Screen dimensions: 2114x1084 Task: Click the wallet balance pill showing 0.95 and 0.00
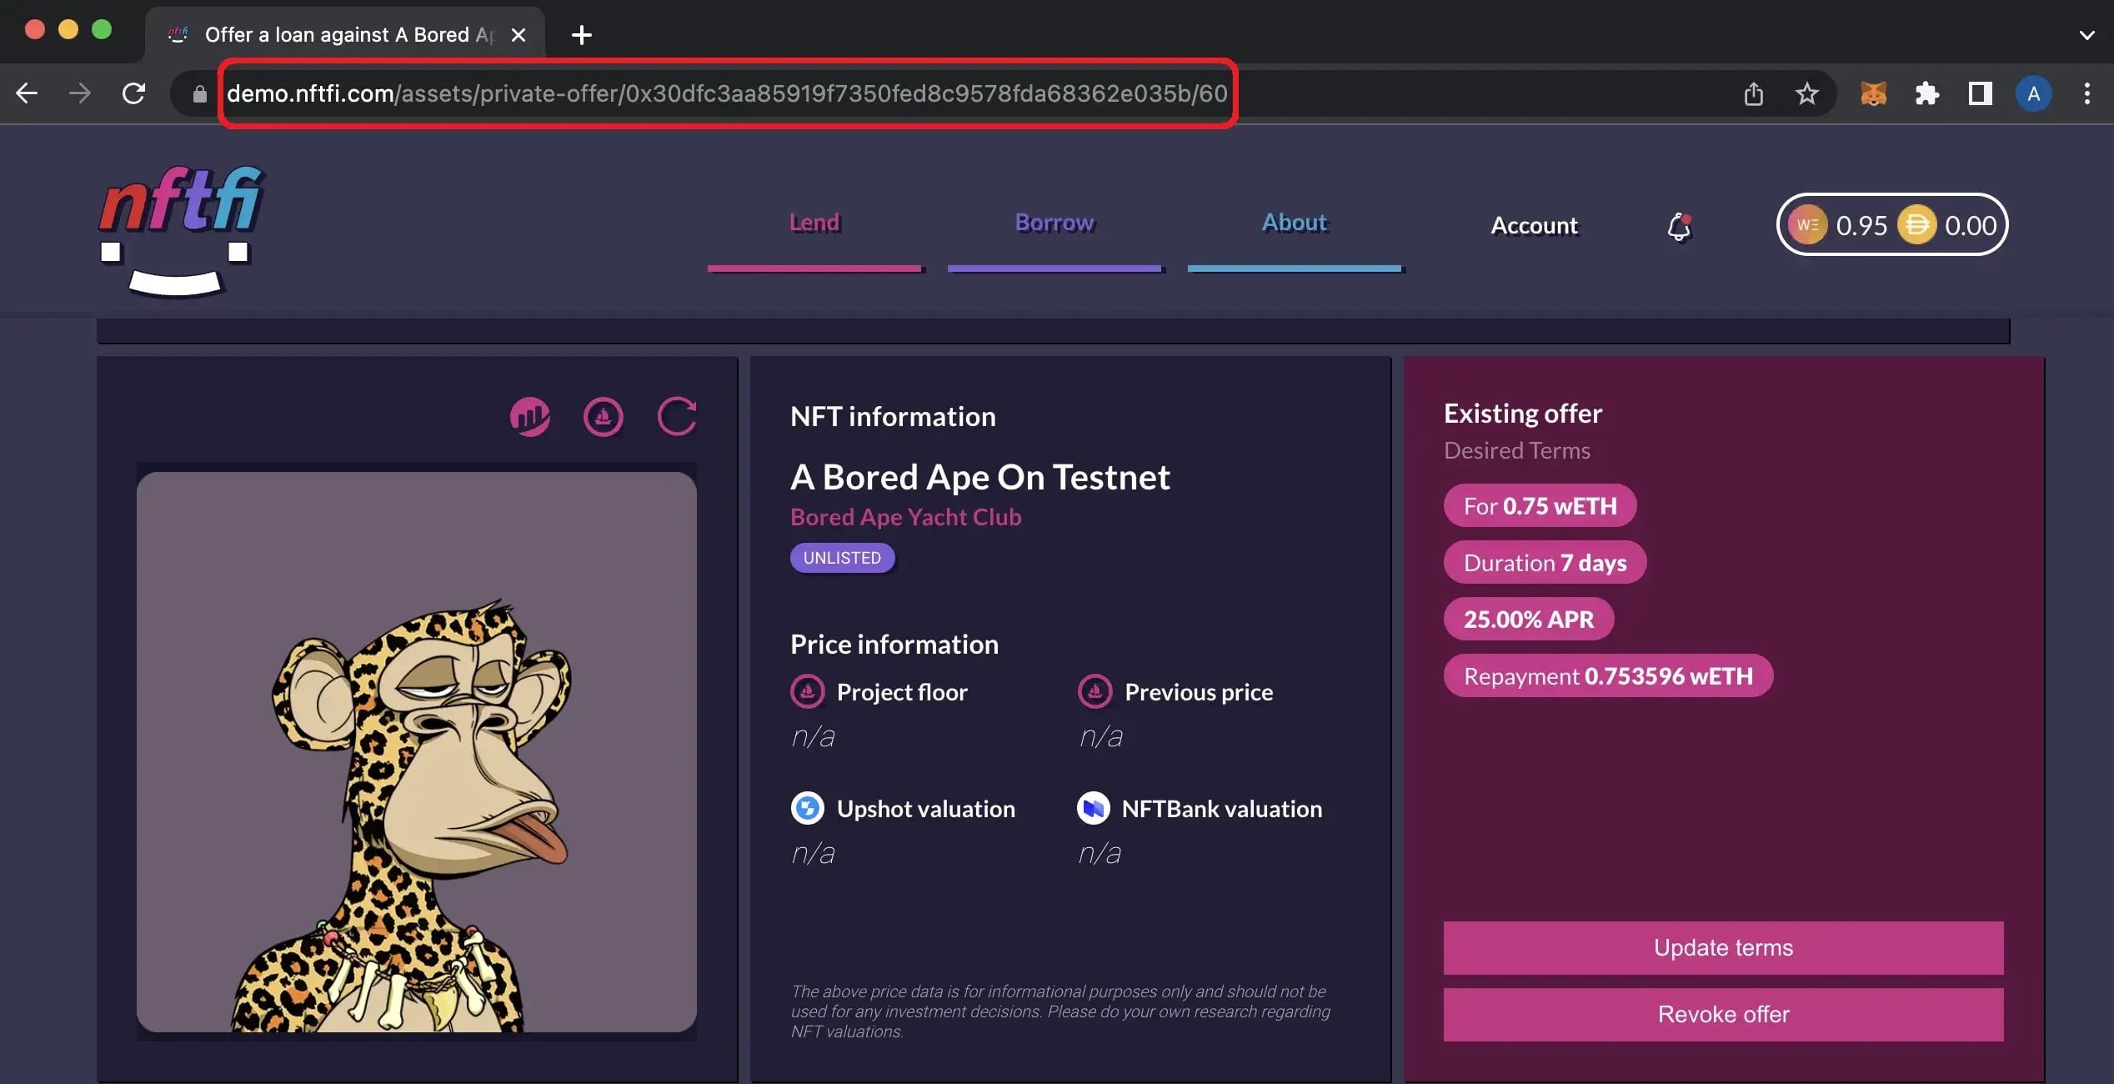click(x=1891, y=225)
